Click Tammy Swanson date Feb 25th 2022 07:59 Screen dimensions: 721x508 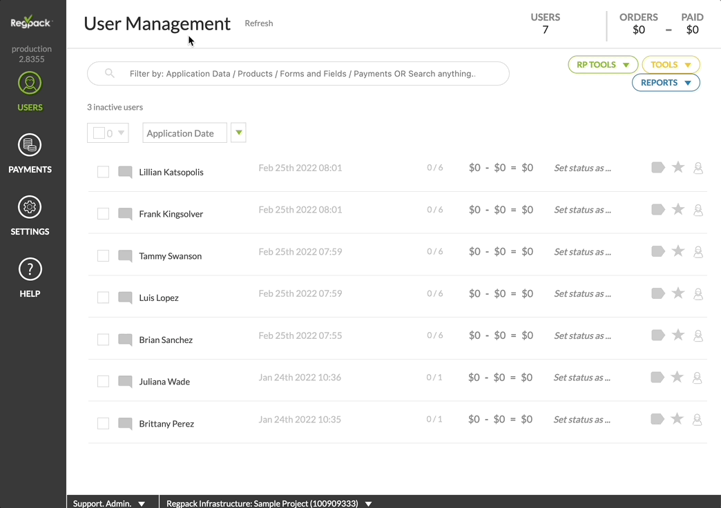pos(300,251)
